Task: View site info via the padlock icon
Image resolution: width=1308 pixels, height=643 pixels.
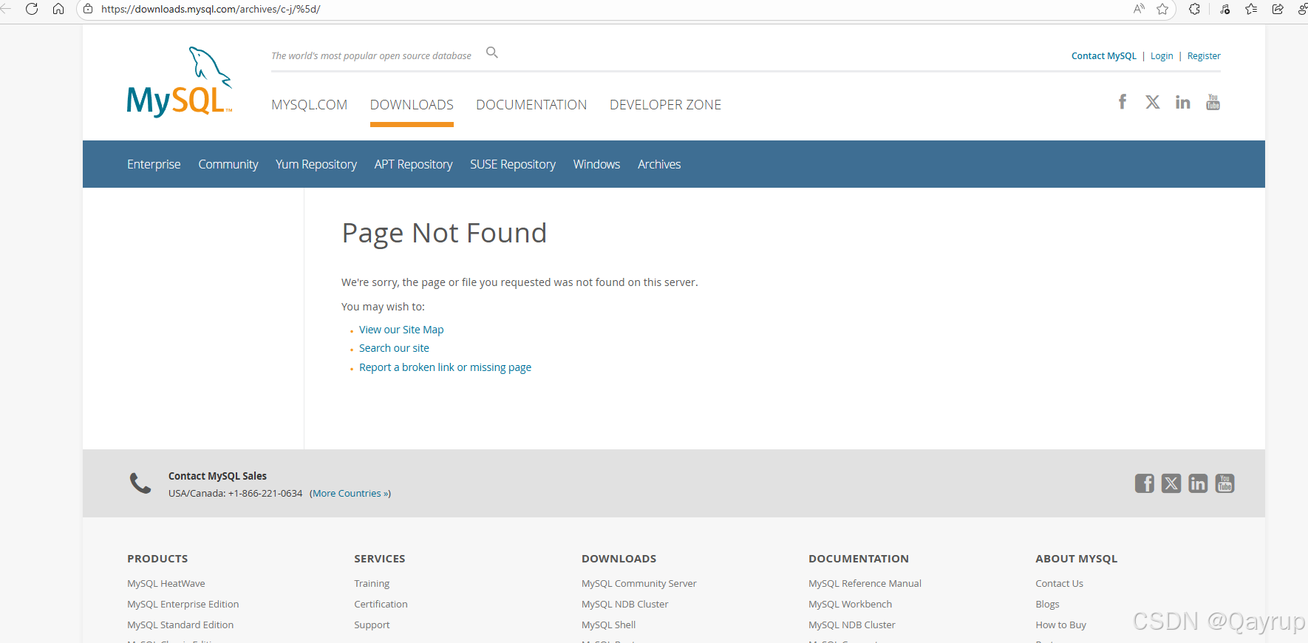Action: click(x=88, y=9)
